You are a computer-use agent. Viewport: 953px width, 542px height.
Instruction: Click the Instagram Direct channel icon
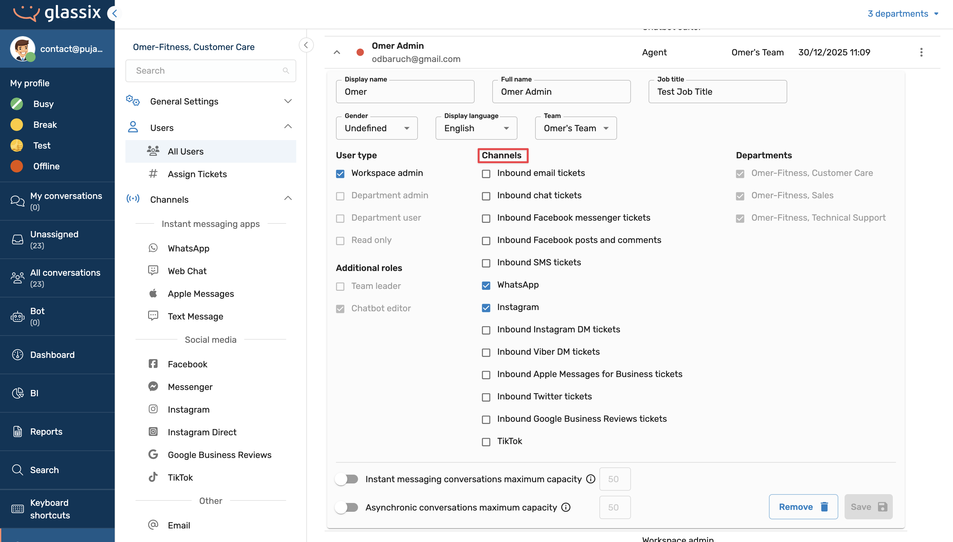pos(153,432)
